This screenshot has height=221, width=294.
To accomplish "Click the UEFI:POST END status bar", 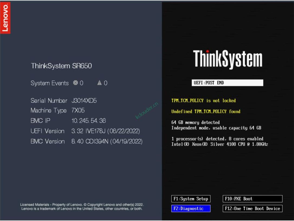I will pyautogui.click(x=227, y=83).
